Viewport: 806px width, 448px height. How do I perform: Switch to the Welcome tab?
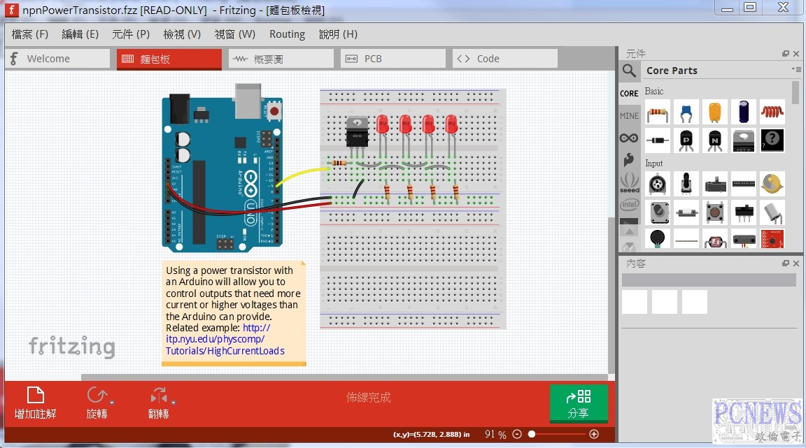57,59
